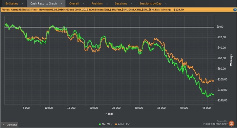Switch to the By Stakes tab
The height and width of the screenshot is (128, 237).
(12, 3)
